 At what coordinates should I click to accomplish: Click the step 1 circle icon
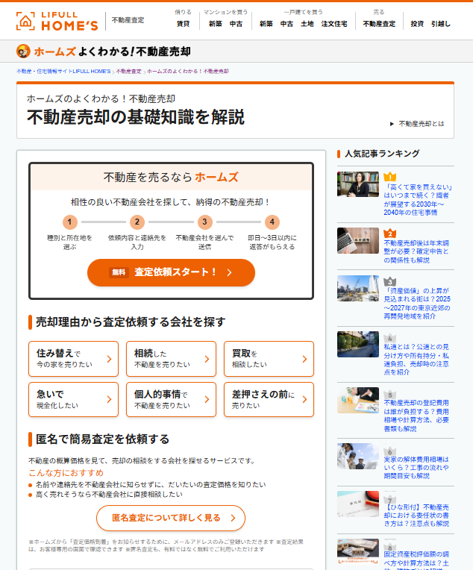click(69, 222)
